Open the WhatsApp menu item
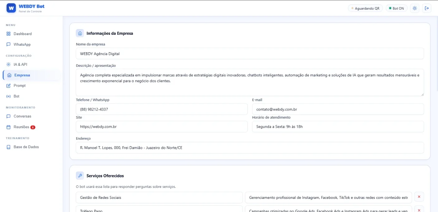 pos(31,44)
